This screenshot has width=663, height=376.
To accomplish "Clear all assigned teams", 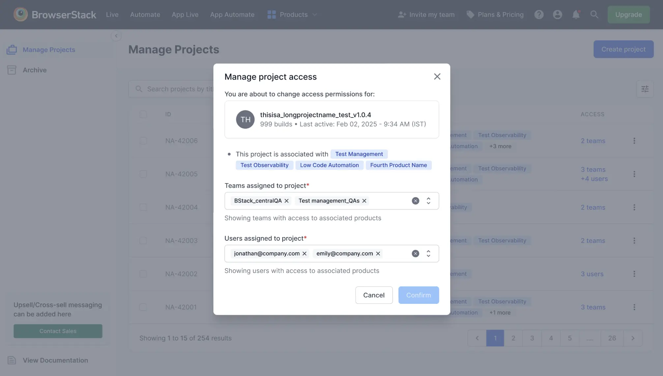I will (415, 201).
